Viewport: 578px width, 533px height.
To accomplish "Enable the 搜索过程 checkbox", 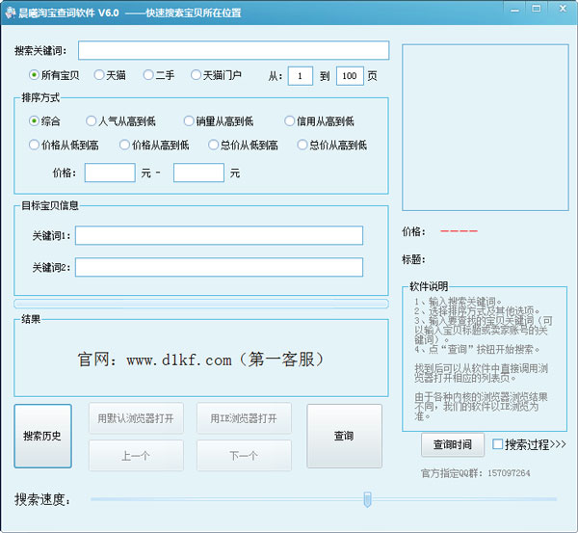I will (x=497, y=444).
